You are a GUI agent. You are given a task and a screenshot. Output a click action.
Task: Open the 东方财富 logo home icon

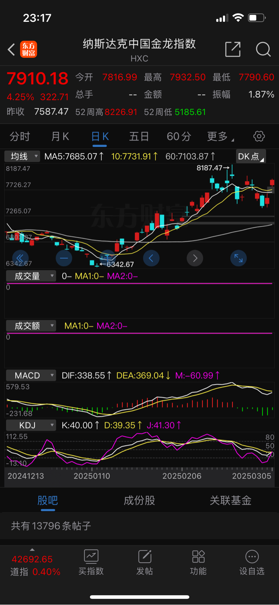click(29, 49)
